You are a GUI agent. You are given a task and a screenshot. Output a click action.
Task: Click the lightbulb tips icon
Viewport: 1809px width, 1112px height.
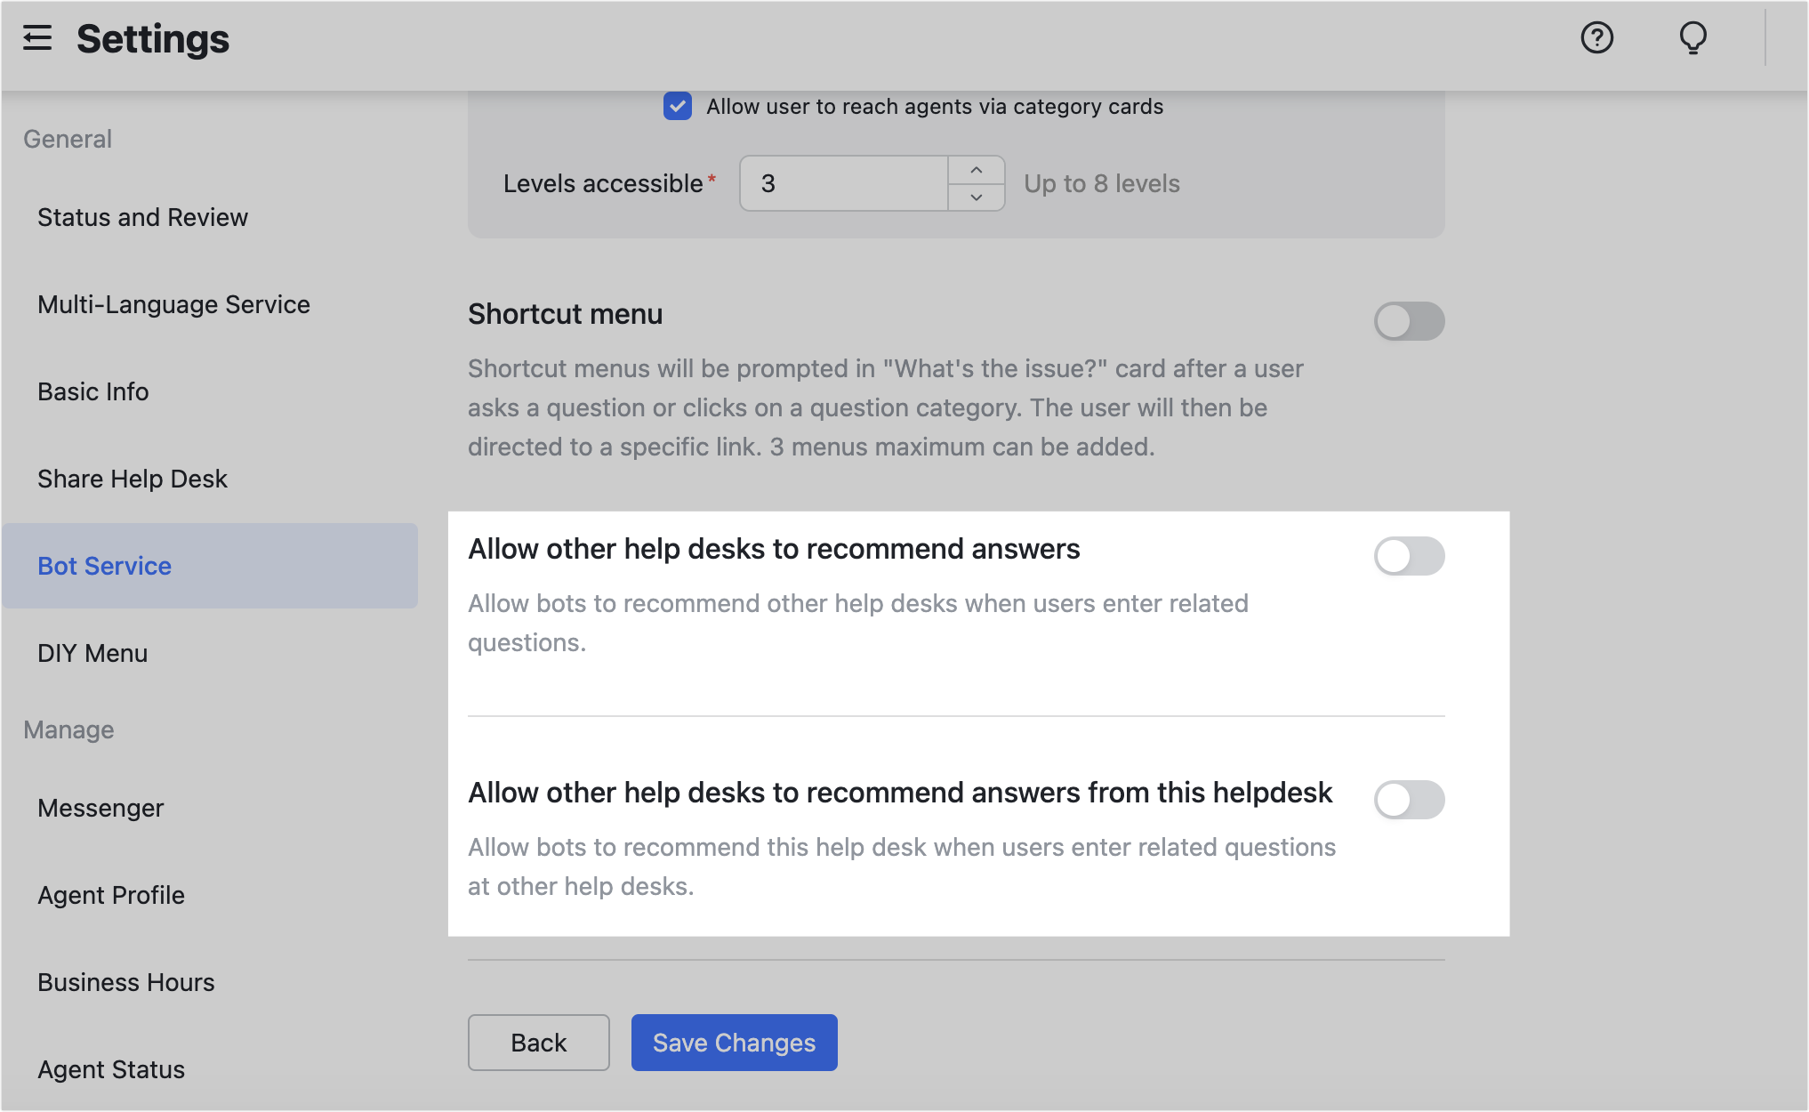point(1692,38)
